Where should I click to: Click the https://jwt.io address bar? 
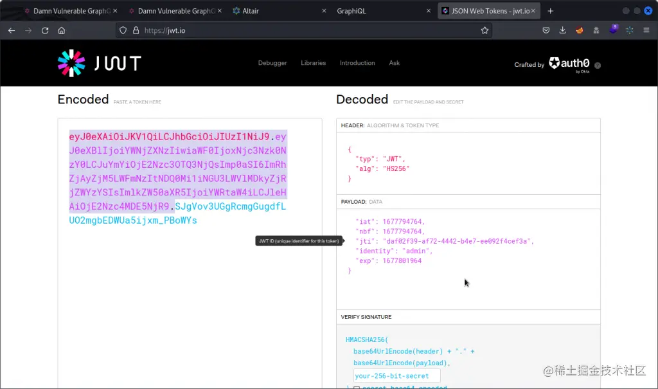(x=304, y=30)
